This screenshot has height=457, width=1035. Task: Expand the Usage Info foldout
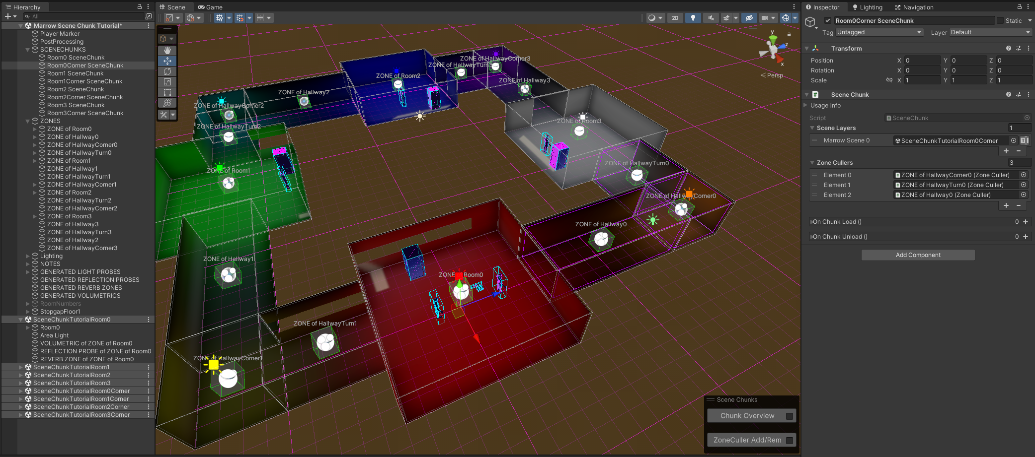(x=825, y=105)
